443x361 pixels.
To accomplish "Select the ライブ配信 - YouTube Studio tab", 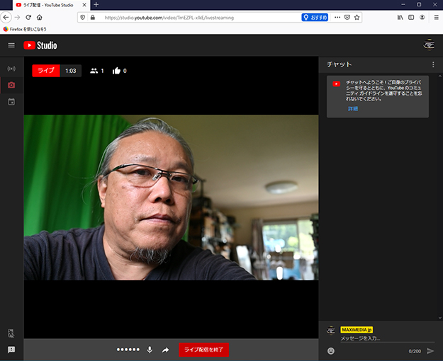I will pos(46,5).
